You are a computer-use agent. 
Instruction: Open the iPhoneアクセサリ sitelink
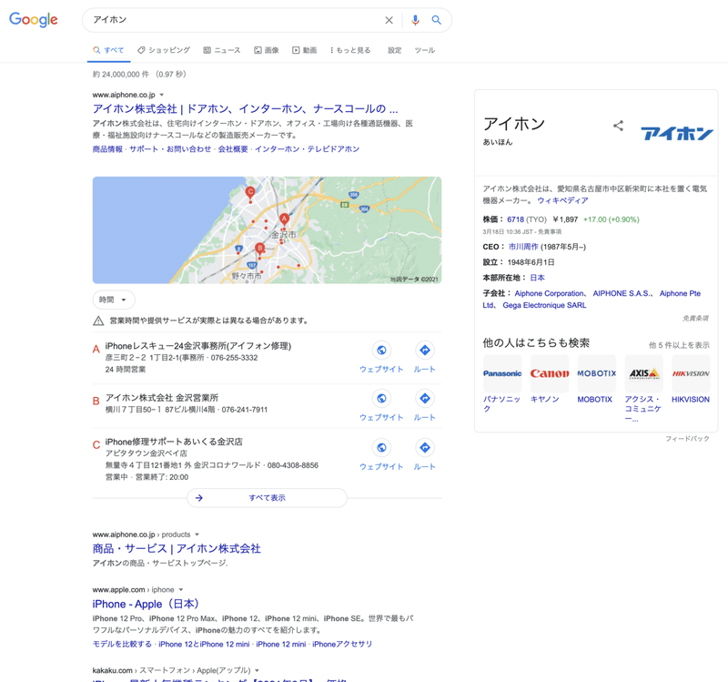[x=342, y=645]
